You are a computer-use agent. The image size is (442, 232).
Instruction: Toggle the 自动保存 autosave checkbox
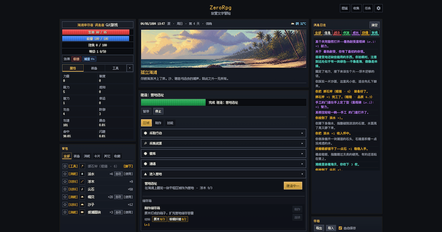[340, 228]
